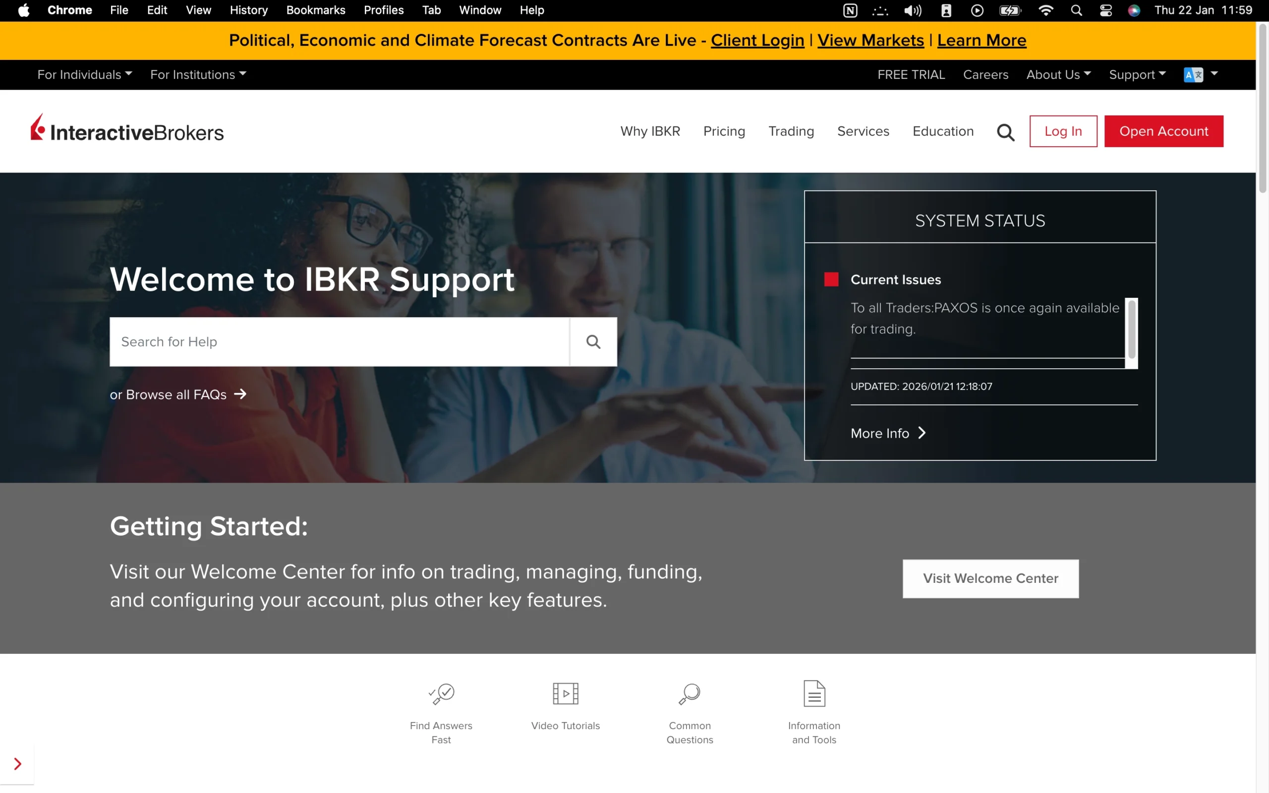Open the About Us dropdown
Screen dimensions: 1269x793
(1058, 74)
